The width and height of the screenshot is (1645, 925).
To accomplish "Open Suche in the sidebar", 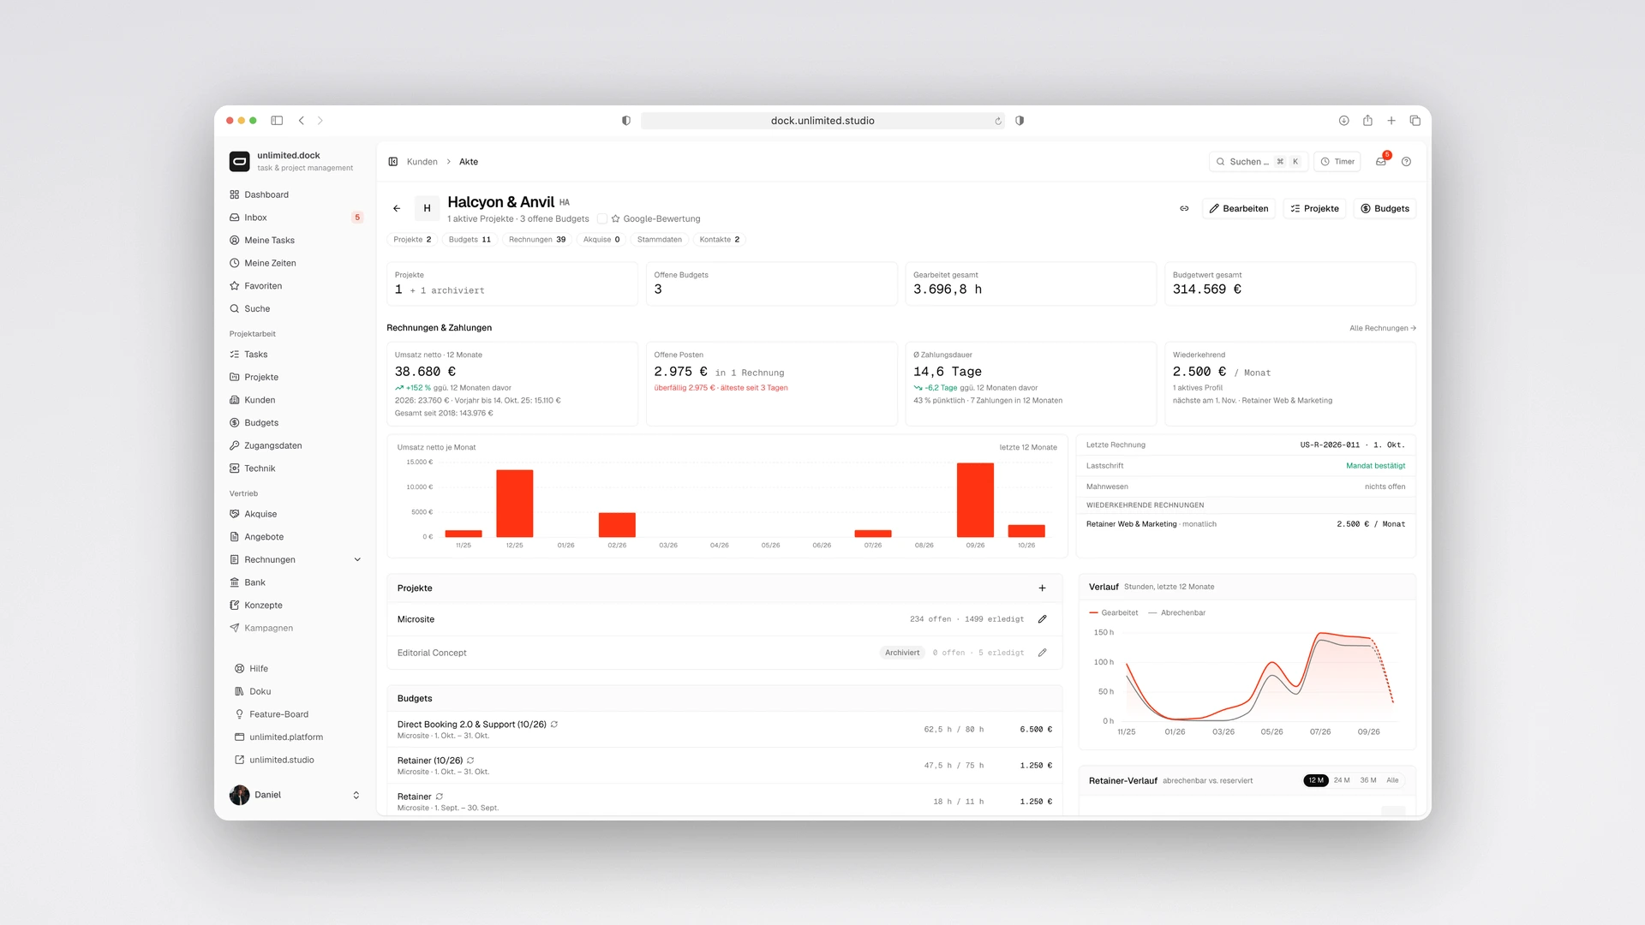I will [x=296, y=309].
